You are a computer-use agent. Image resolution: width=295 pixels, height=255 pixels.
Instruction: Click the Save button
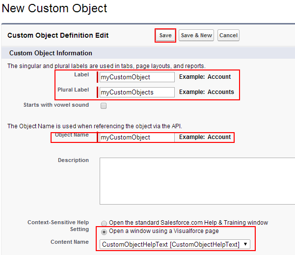pyautogui.click(x=165, y=35)
